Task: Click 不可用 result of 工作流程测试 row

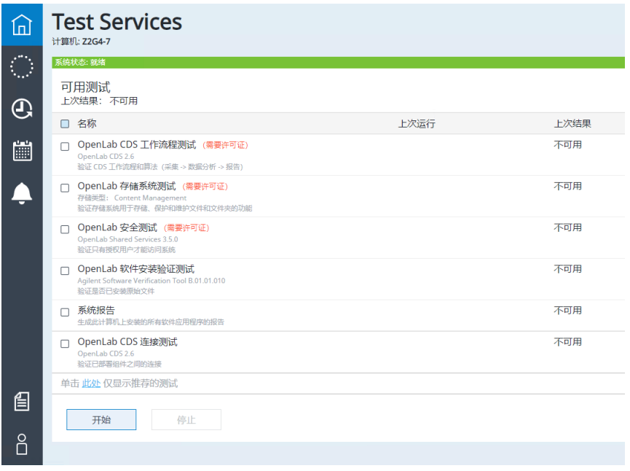Action: [x=567, y=145]
